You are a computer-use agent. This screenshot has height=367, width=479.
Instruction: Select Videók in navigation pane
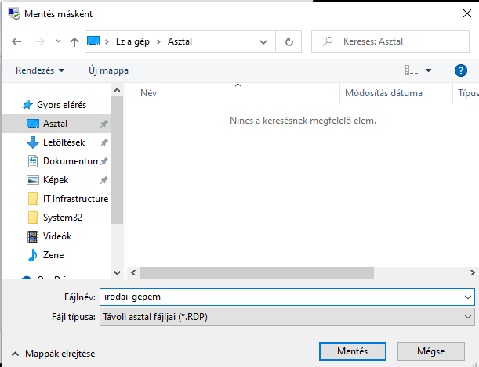pyautogui.click(x=56, y=236)
